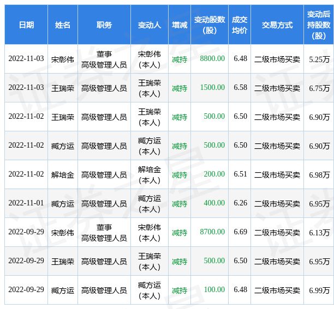Viewport: 334px width, 309px height.
Task: Click 董事 高级管理人员 in 2022-11-03 row
Action: pos(104,59)
